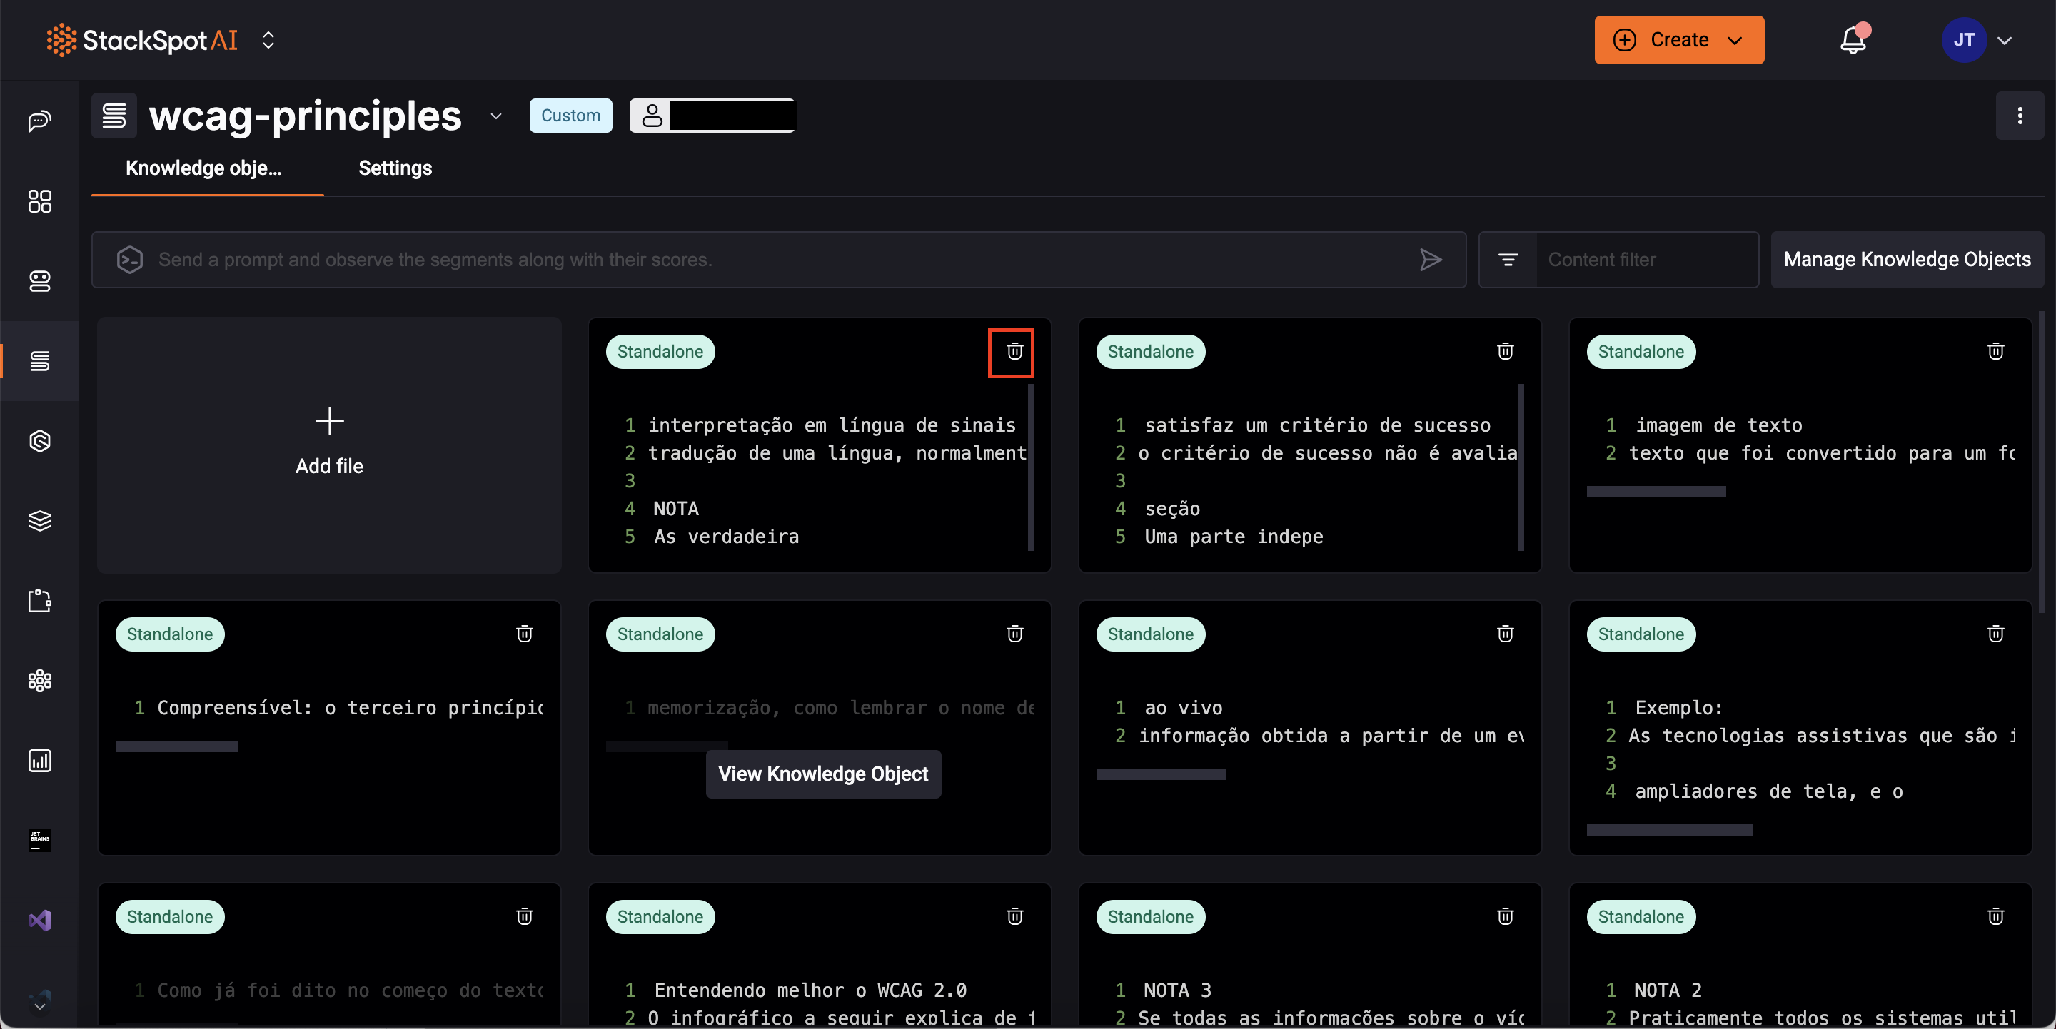Click the Add file card
This screenshot has width=2056, height=1029.
[329, 444]
